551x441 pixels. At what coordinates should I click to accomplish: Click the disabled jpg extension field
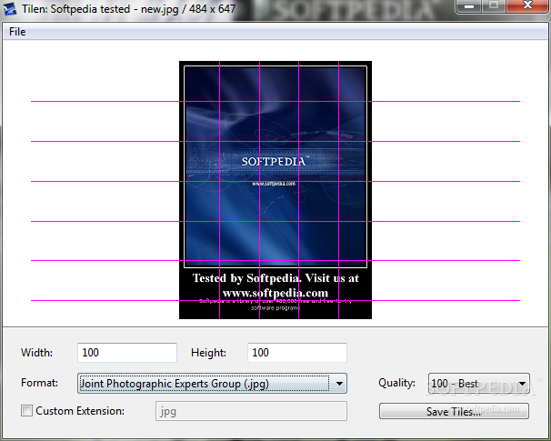pyautogui.click(x=251, y=411)
